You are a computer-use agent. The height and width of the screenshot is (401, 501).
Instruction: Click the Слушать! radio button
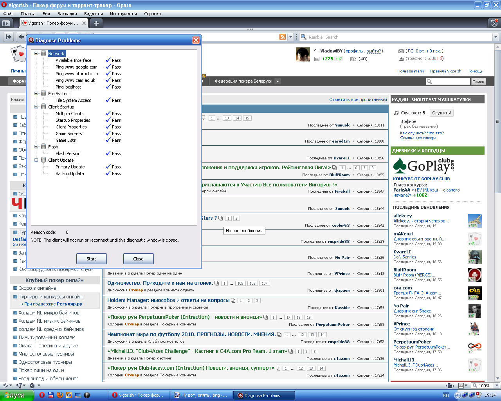tap(442, 113)
